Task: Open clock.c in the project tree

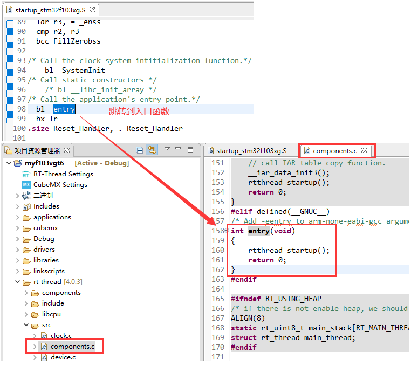Action: click(61, 336)
